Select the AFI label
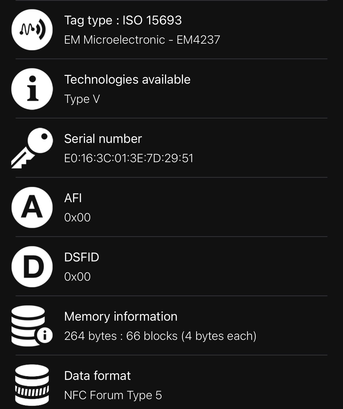343x409 pixels. [x=73, y=198]
